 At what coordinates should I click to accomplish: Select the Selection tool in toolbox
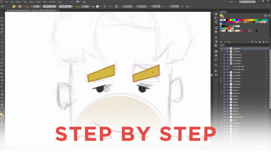tap(2, 15)
